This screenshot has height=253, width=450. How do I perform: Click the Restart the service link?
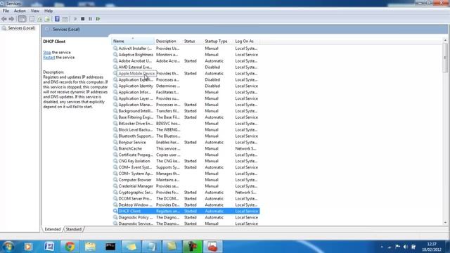[49, 58]
